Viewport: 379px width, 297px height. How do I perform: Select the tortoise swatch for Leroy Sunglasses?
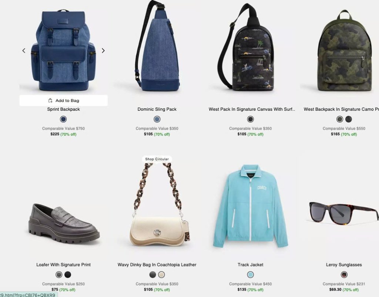[344, 275]
